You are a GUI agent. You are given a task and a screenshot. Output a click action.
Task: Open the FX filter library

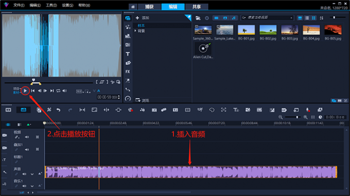128,72
